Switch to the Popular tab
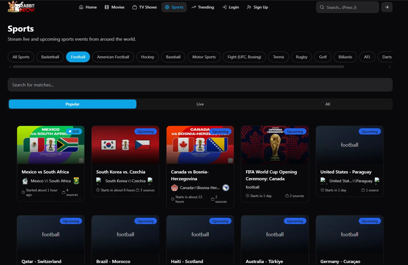The width and height of the screenshot is (408, 265). pyautogui.click(x=73, y=104)
